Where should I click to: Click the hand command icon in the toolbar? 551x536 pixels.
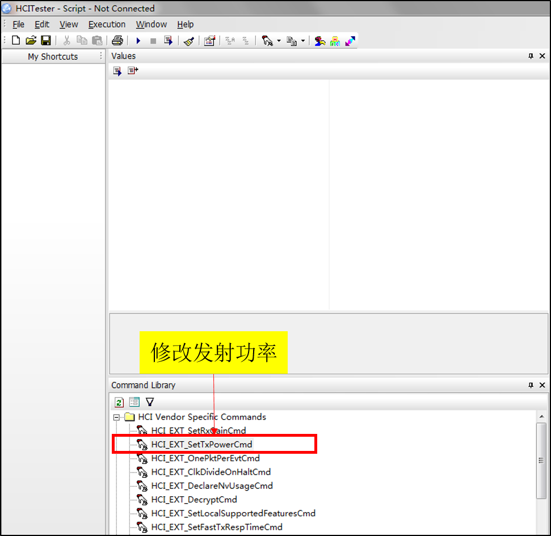(x=267, y=41)
